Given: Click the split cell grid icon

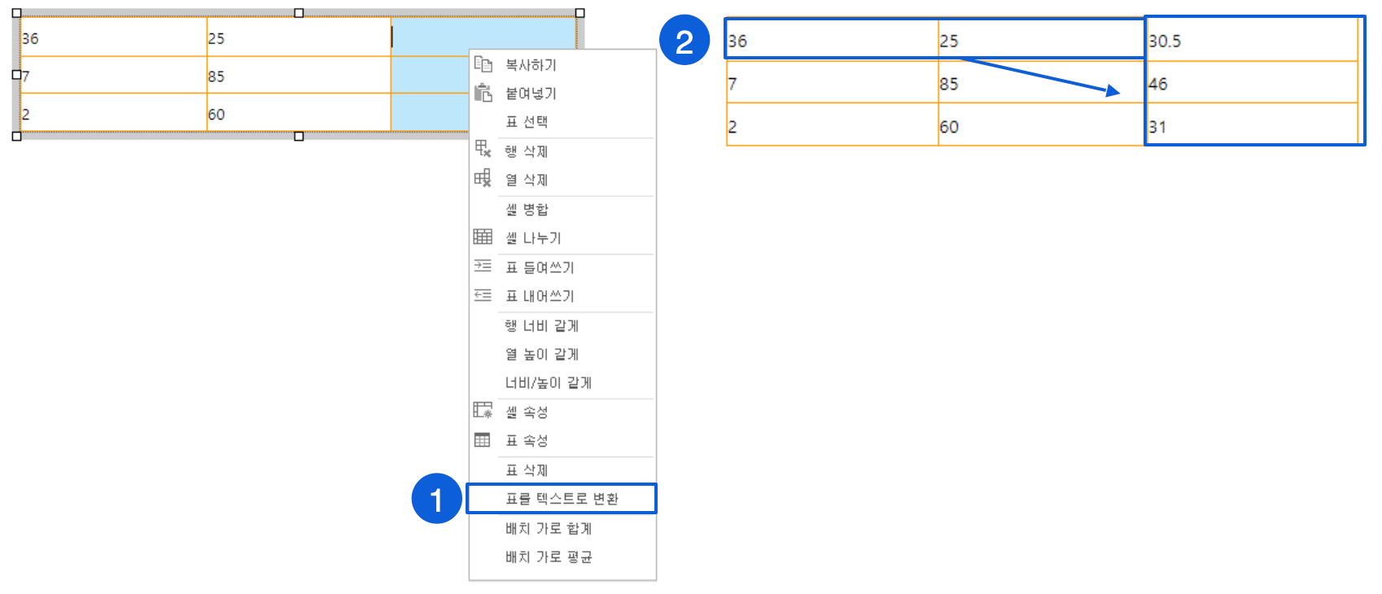Looking at the screenshot, I should [x=483, y=237].
